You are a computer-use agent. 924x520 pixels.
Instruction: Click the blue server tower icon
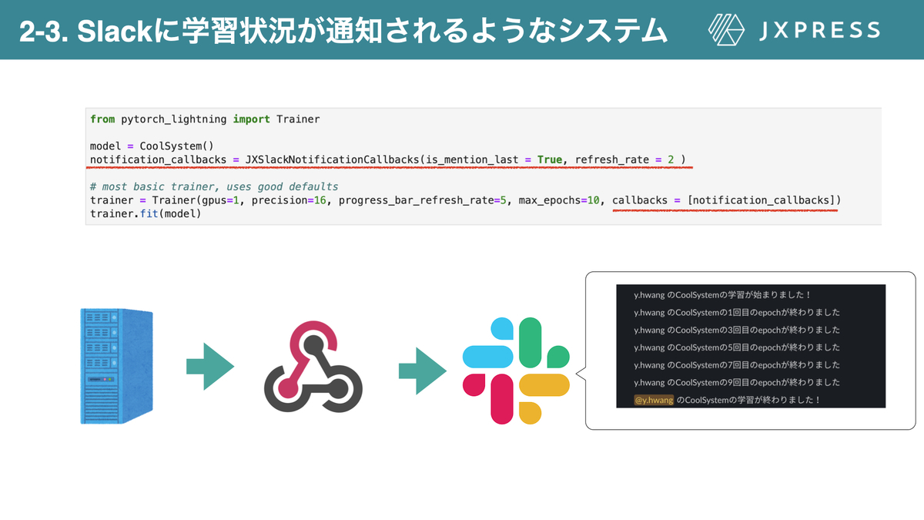[116, 366]
